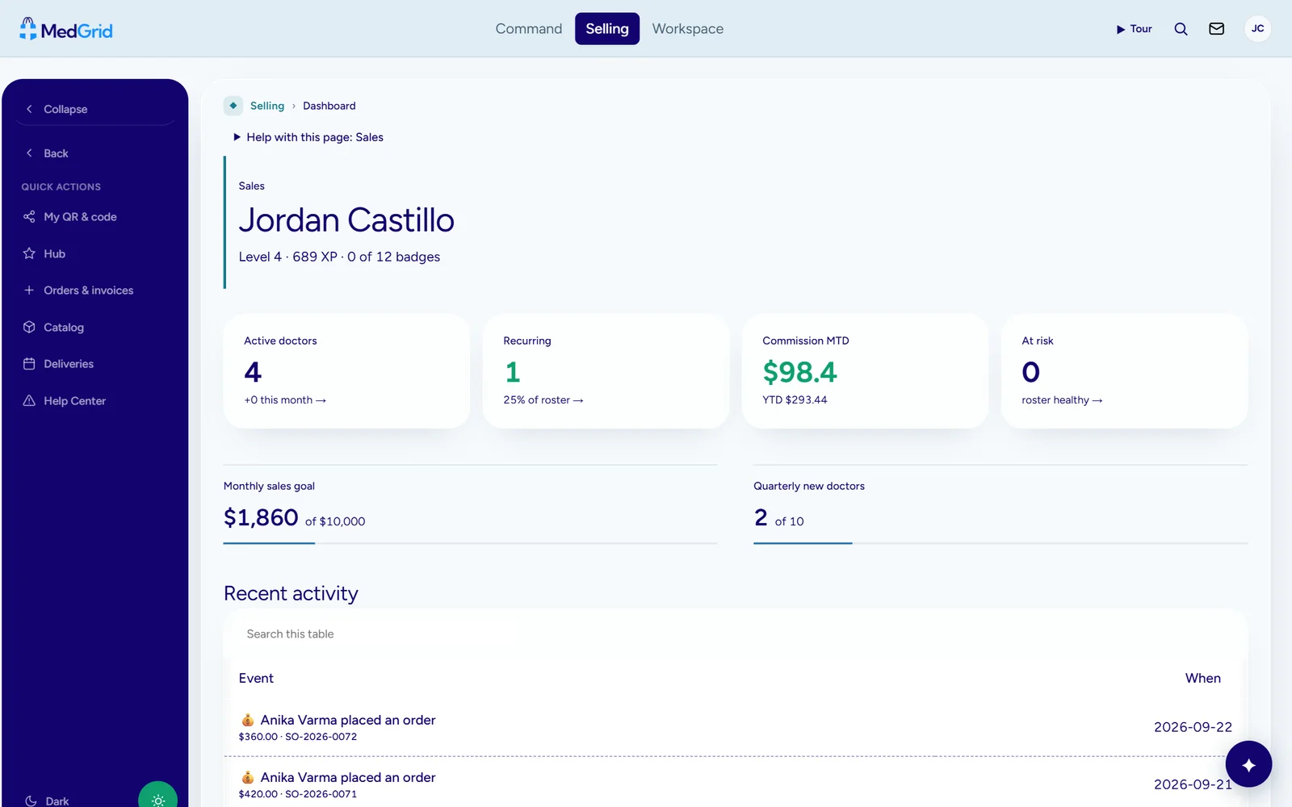The image size is (1292, 807).
Task: Open the search magnifier icon
Action: point(1181,29)
